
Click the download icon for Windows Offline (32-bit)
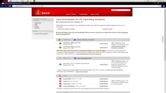coord(60,43)
